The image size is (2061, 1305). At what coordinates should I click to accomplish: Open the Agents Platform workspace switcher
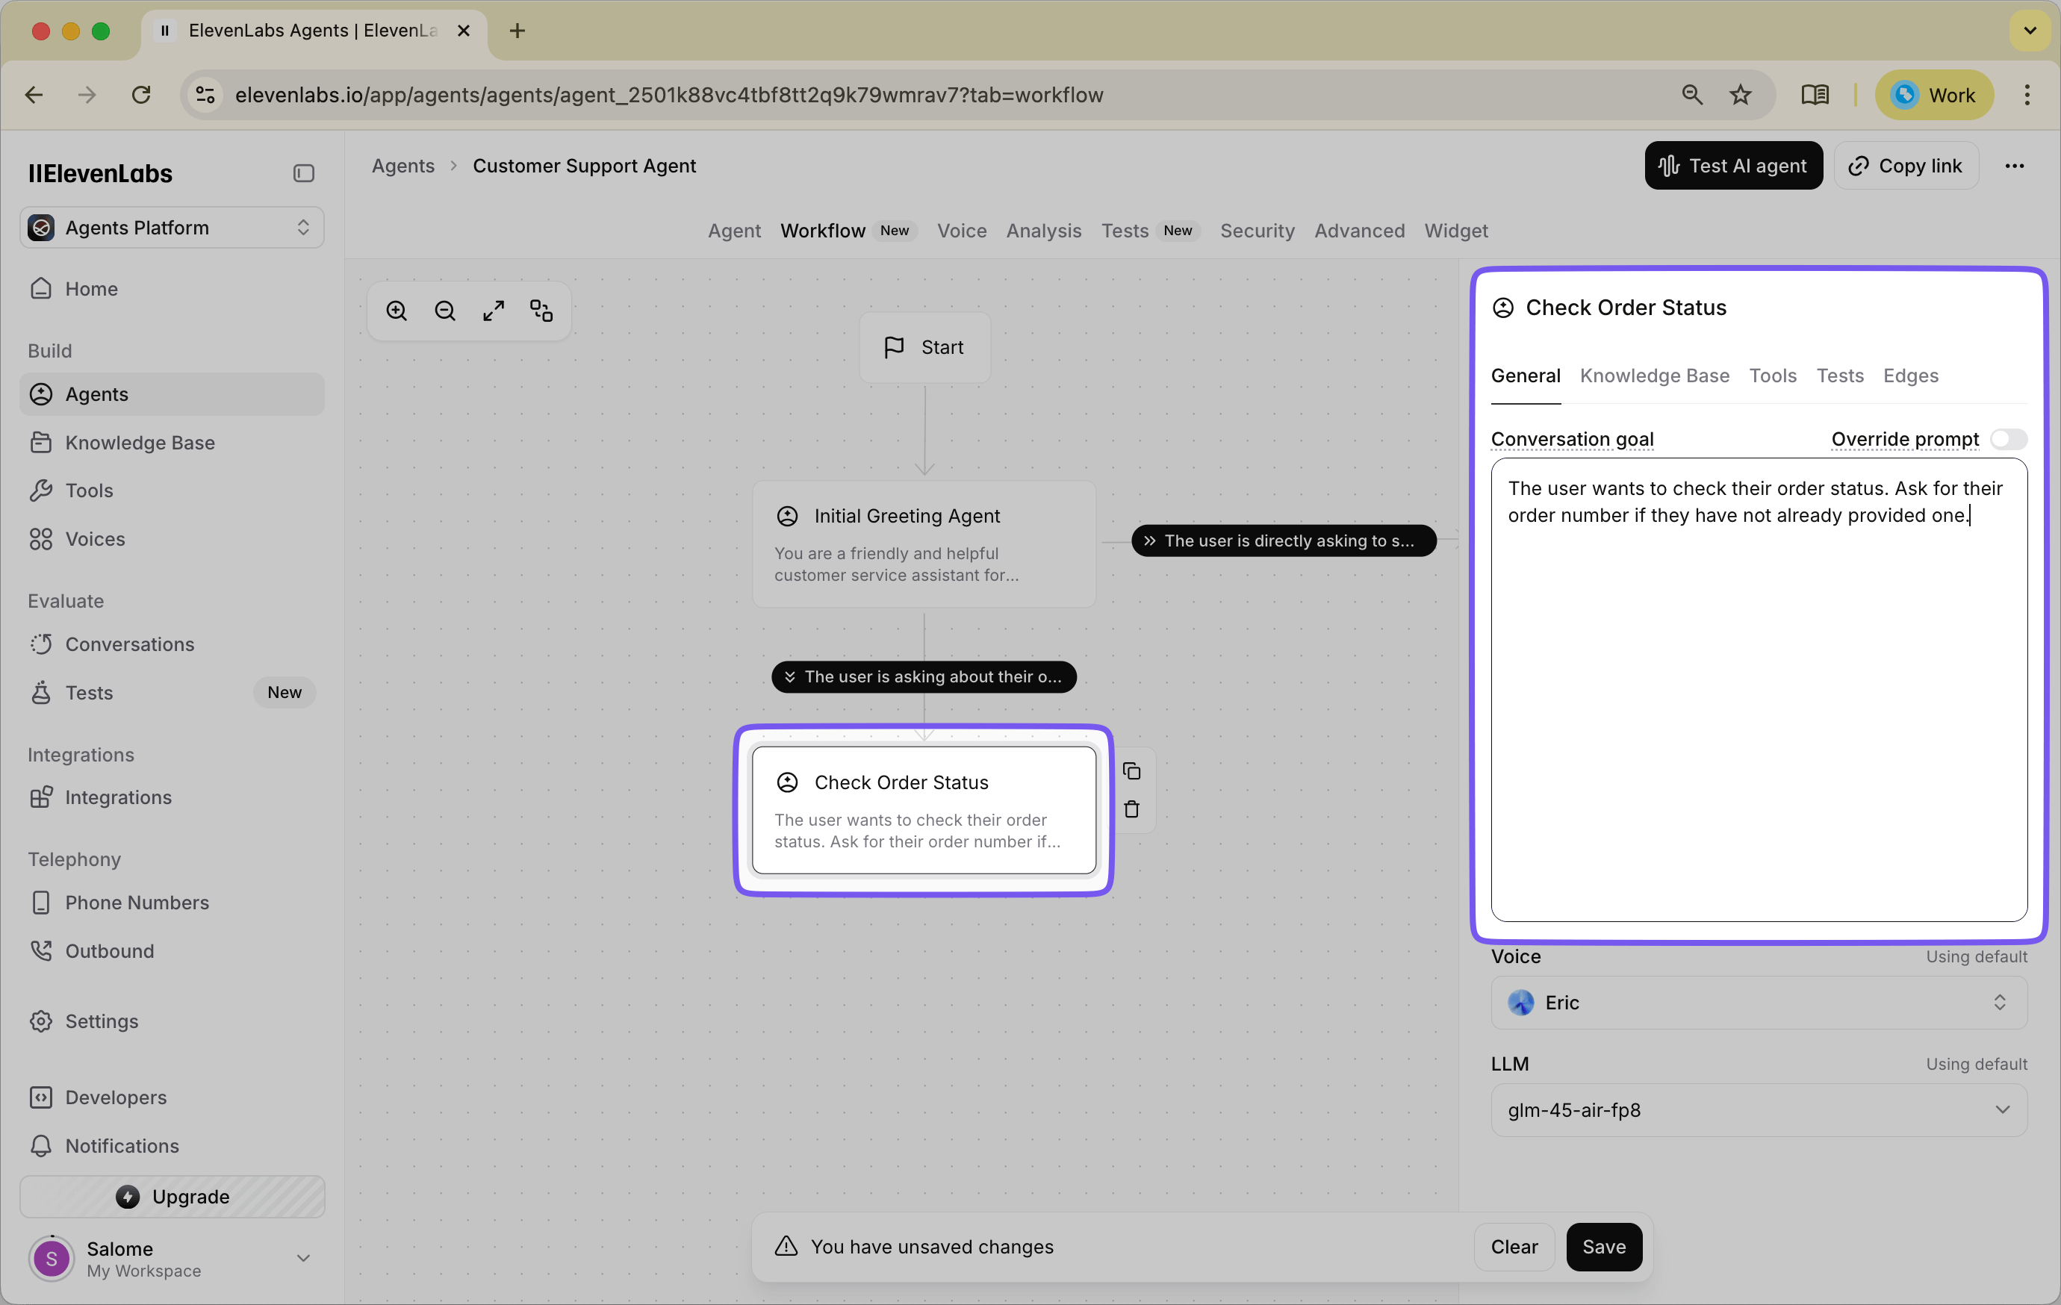point(171,227)
